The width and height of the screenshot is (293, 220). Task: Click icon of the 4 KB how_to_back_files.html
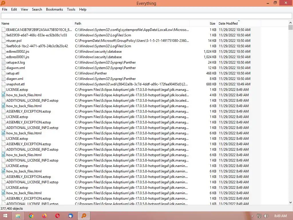point(3,95)
